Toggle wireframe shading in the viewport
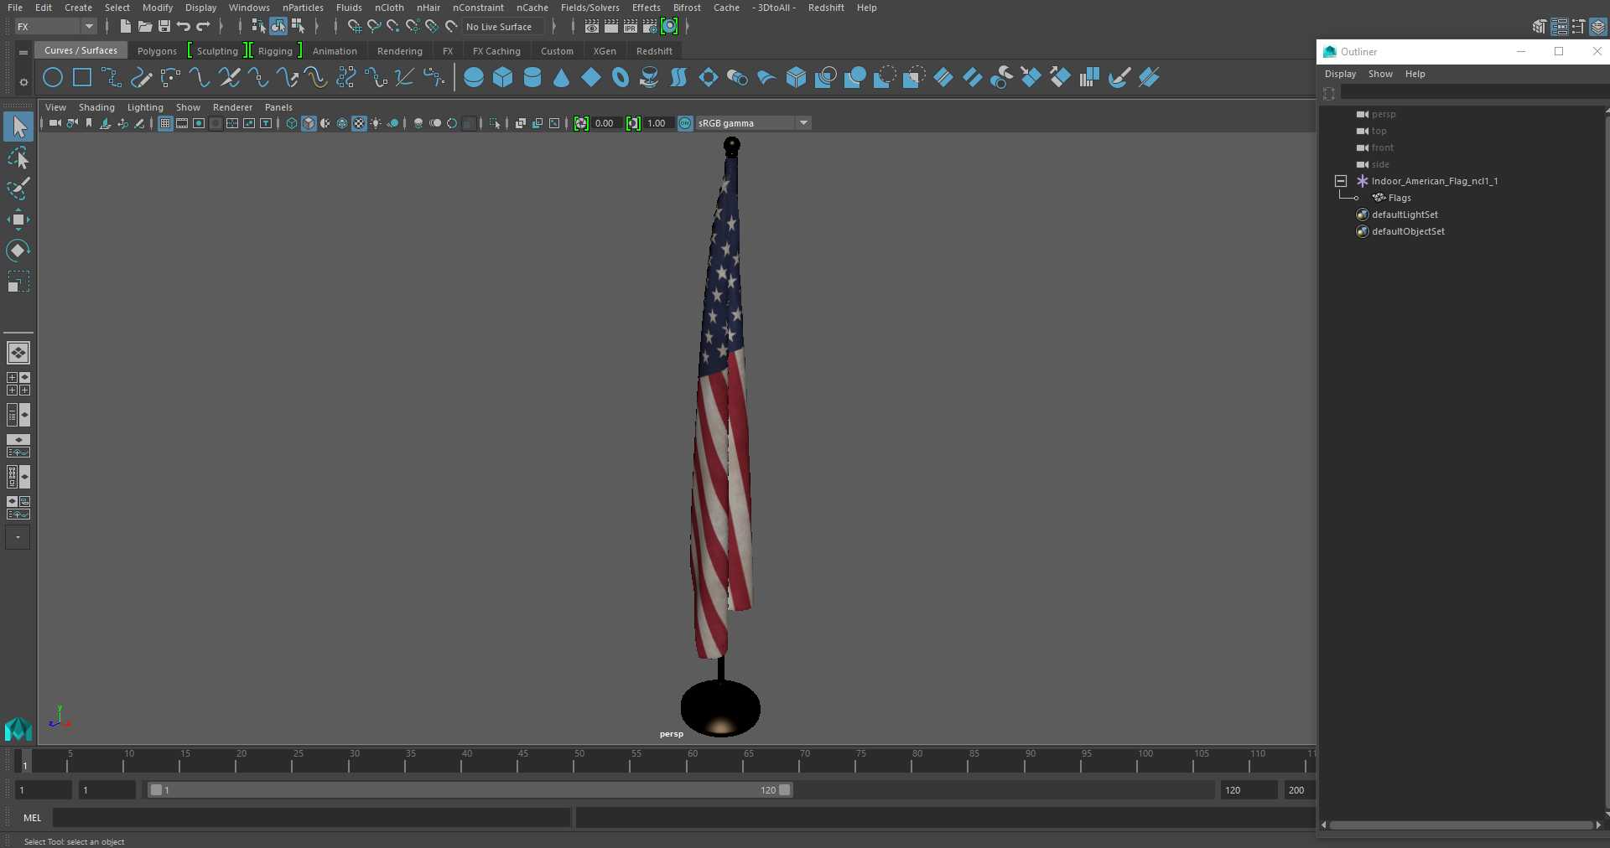The width and height of the screenshot is (1610, 848). (292, 123)
